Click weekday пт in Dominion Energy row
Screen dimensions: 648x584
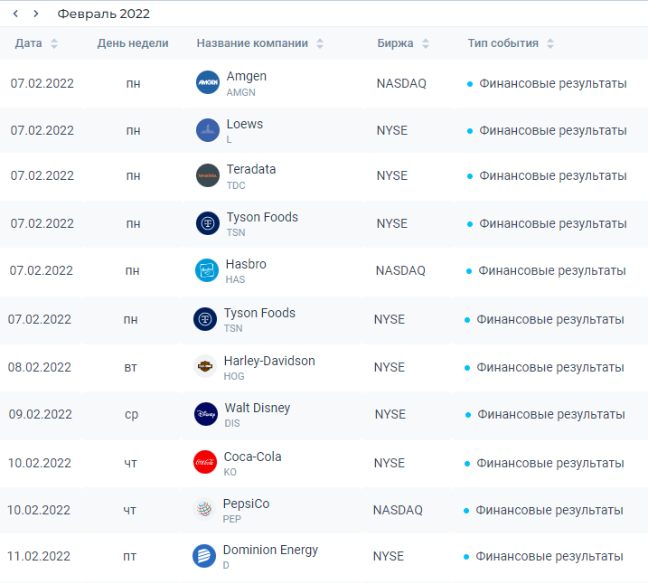click(130, 557)
